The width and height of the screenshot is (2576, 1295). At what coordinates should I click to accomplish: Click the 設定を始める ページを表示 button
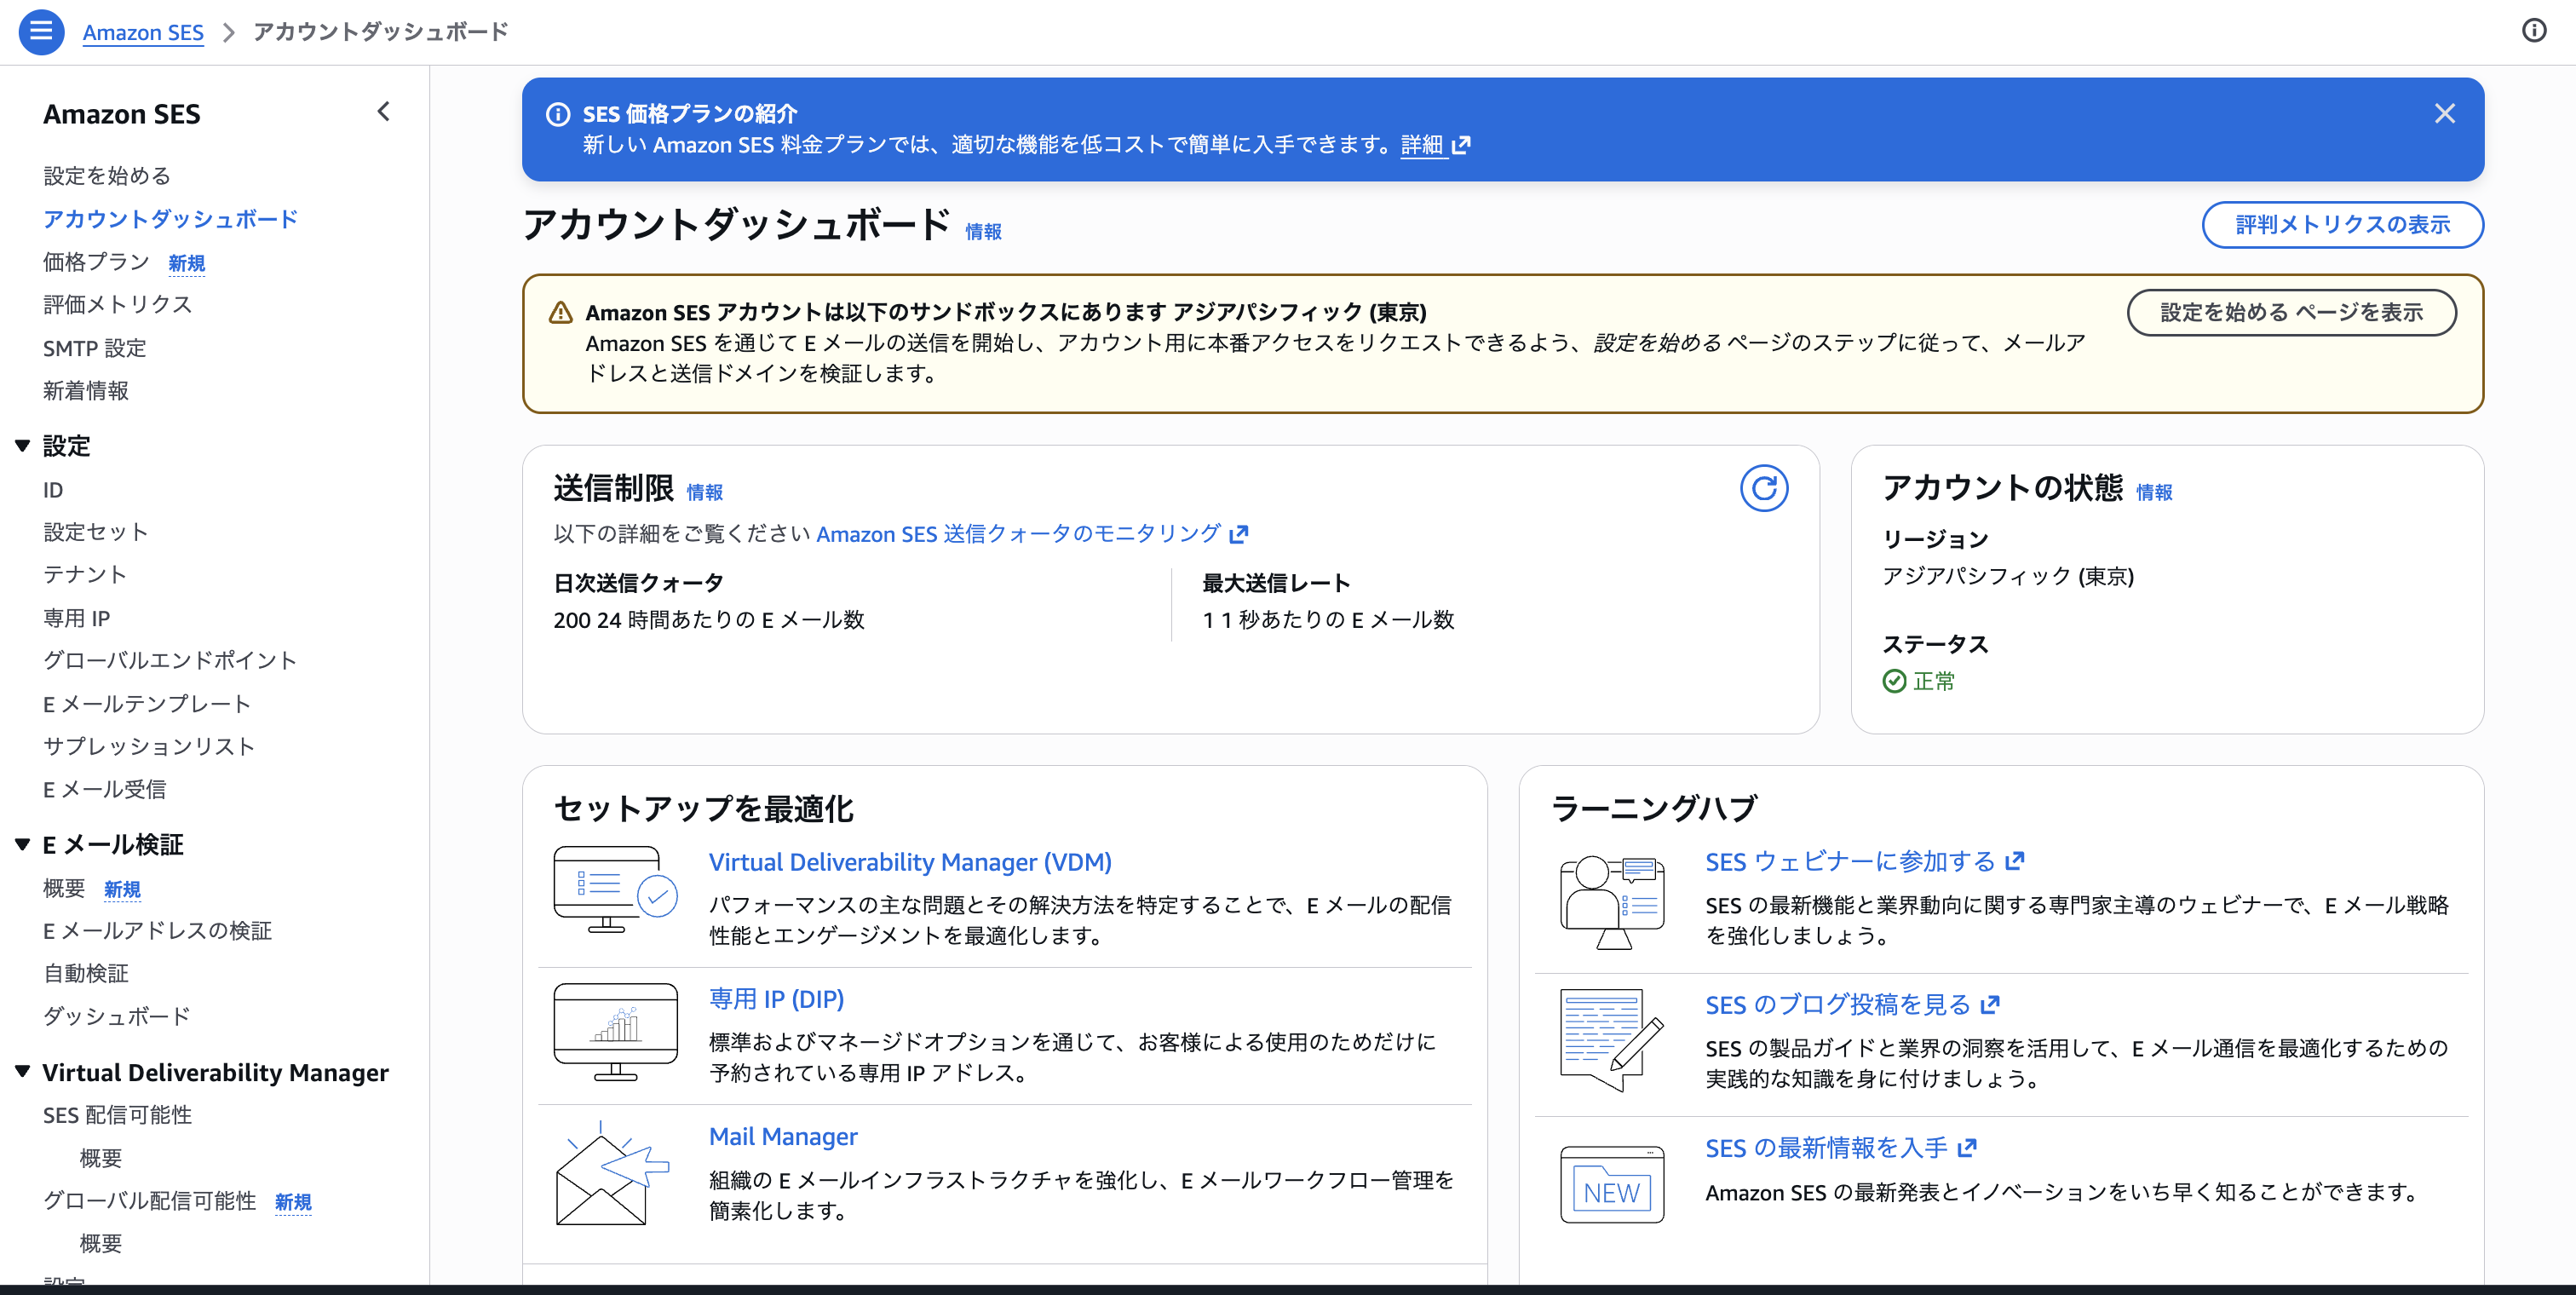click(2291, 313)
